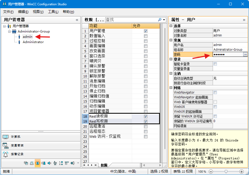Collapse the 网络 property section
The width and height of the screenshot is (249, 175).
pyautogui.click(x=171, y=87)
